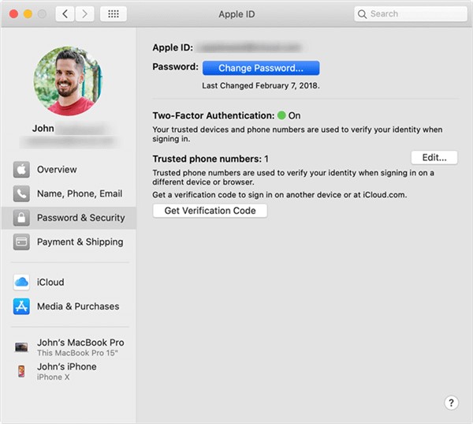Click the Get Verification Code button
Viewport: 473px width, 424px height.
point(210,211)
